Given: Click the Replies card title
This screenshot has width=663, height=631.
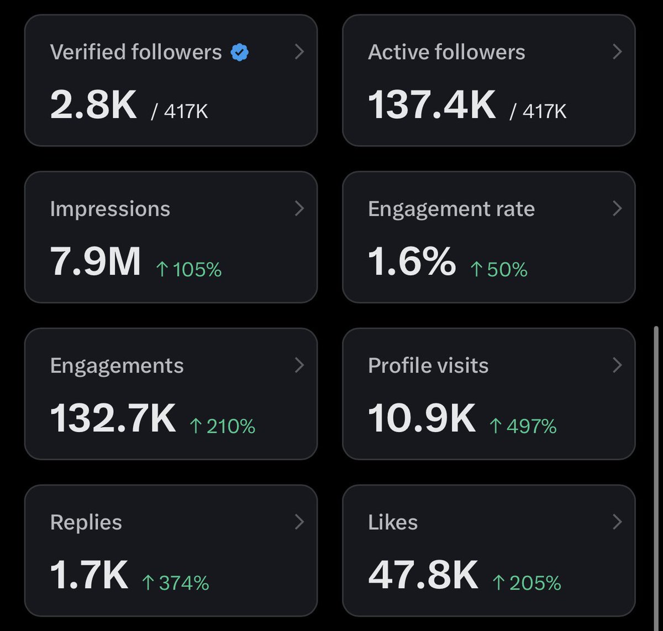Looking at the screenshot, I should point(86,522).
